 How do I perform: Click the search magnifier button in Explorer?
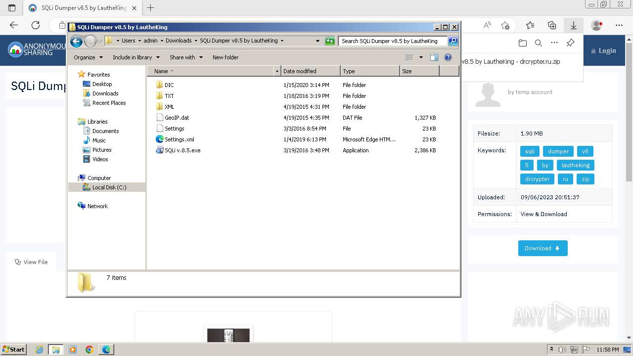[453, 41]
